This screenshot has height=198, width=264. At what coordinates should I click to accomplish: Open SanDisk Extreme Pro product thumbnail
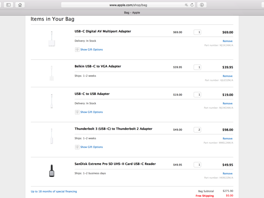click(x=51, y=171)
